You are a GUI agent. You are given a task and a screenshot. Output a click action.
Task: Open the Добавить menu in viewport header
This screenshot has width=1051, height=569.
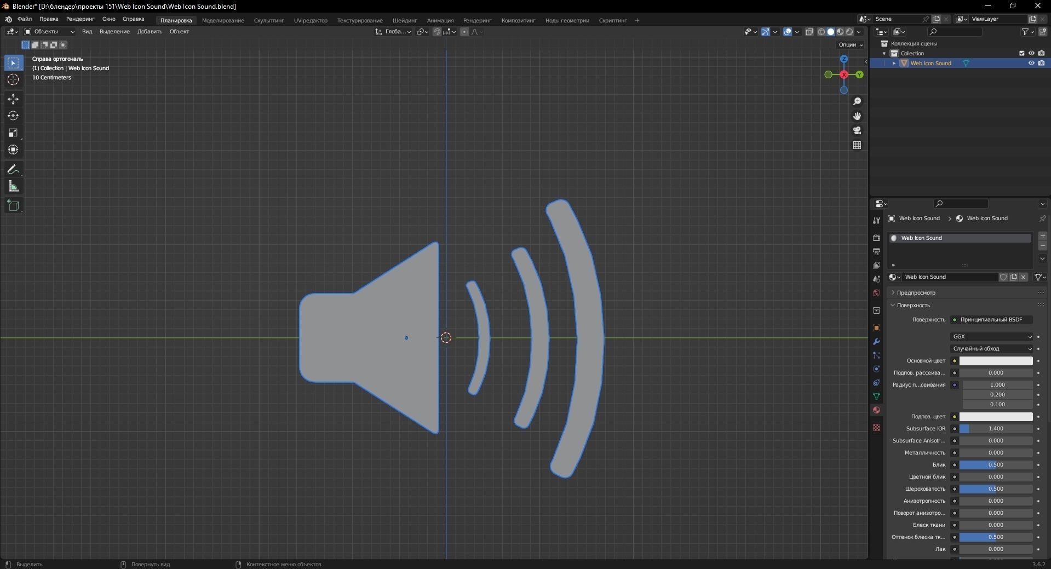pyautogui.click(x=150, y=32)
